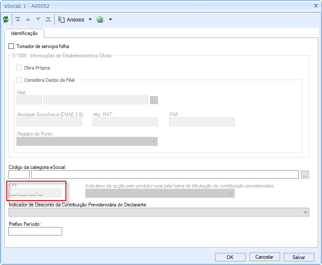Check Considera Dados da Filial
The image size is (322, 265).
pyautogui.click(x=19, y=80)
